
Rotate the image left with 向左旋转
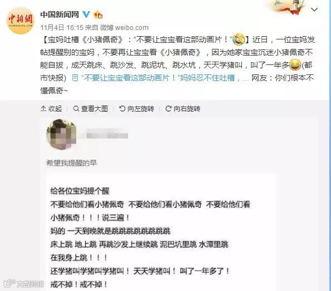point(137,108)
